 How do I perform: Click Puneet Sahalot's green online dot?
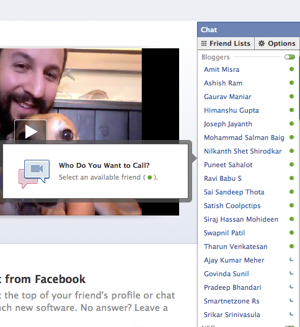[292, 165]
